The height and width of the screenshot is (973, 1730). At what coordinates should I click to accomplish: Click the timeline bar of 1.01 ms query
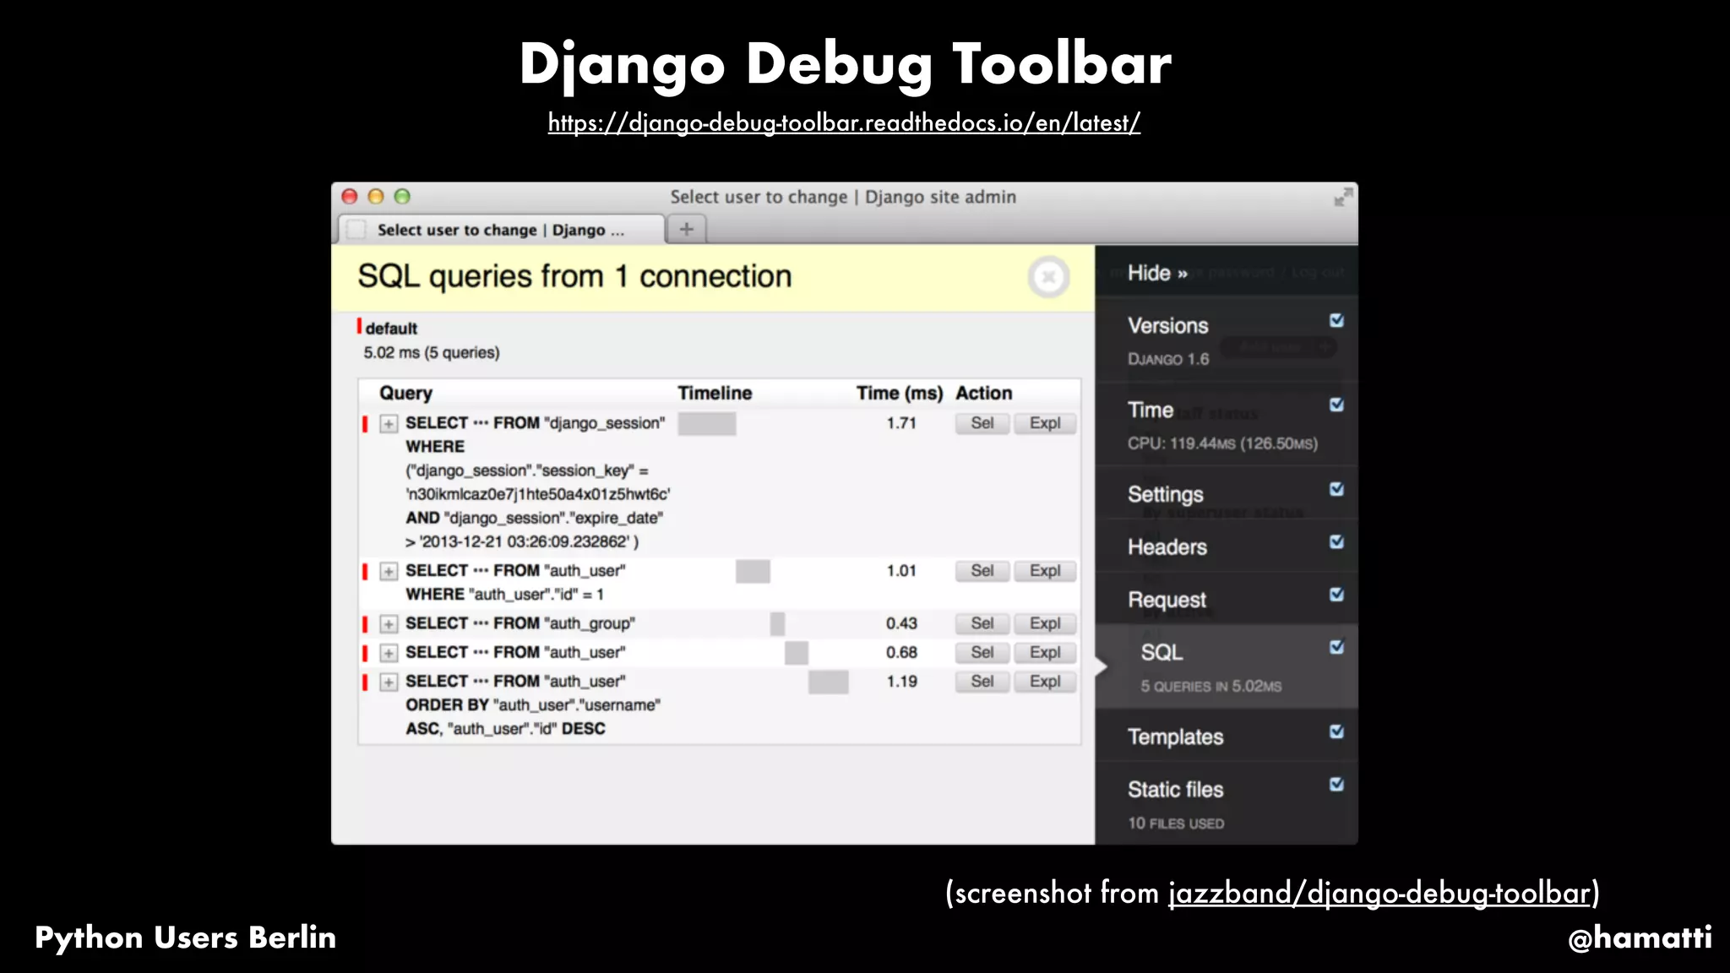pyautogui.click(x=753, y=571)
